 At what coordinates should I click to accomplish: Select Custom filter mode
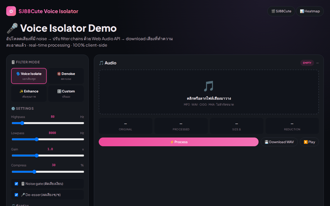(x=66, y=94)
